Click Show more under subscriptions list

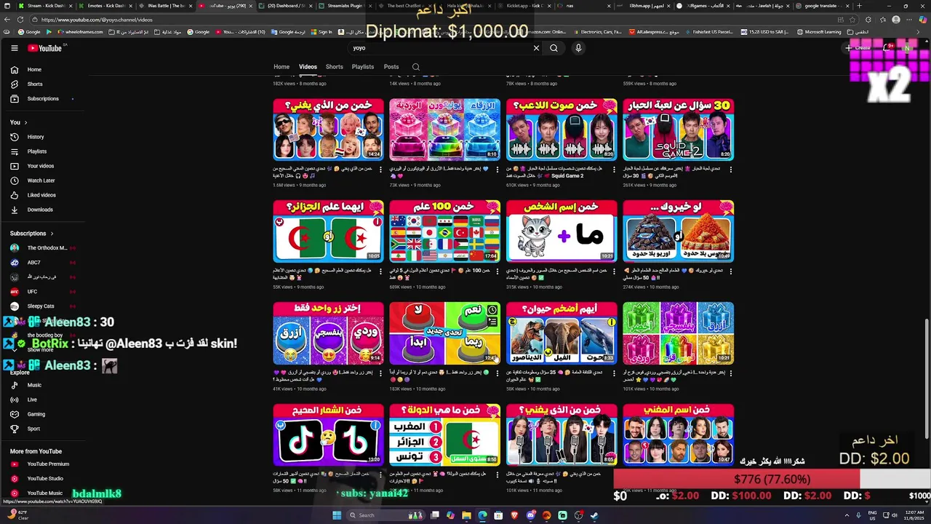point(41,349)
